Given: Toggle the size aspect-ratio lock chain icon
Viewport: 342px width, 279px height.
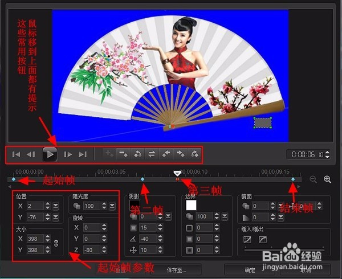Looking at the screenshot, I should [56, 243].
